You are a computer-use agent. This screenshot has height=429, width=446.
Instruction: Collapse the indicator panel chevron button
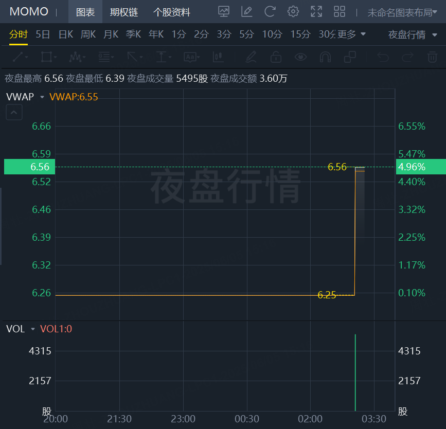[x=14, y=112]
